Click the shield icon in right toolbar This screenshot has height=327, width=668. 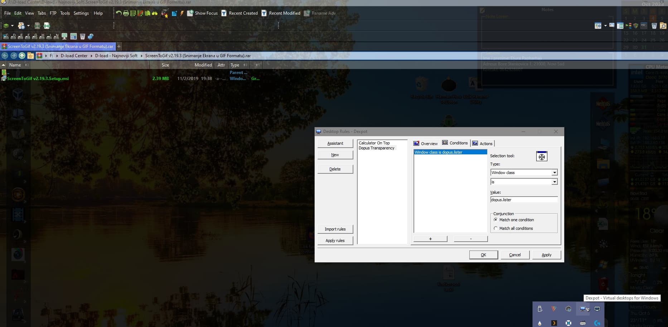tap(636, 26)
